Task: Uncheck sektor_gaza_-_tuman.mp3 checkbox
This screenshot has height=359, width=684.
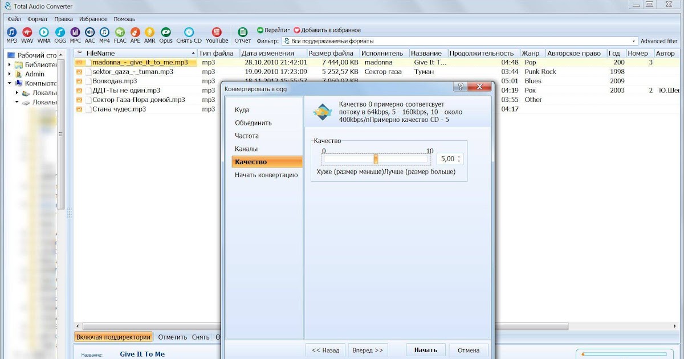Action: tap(79, 72)
